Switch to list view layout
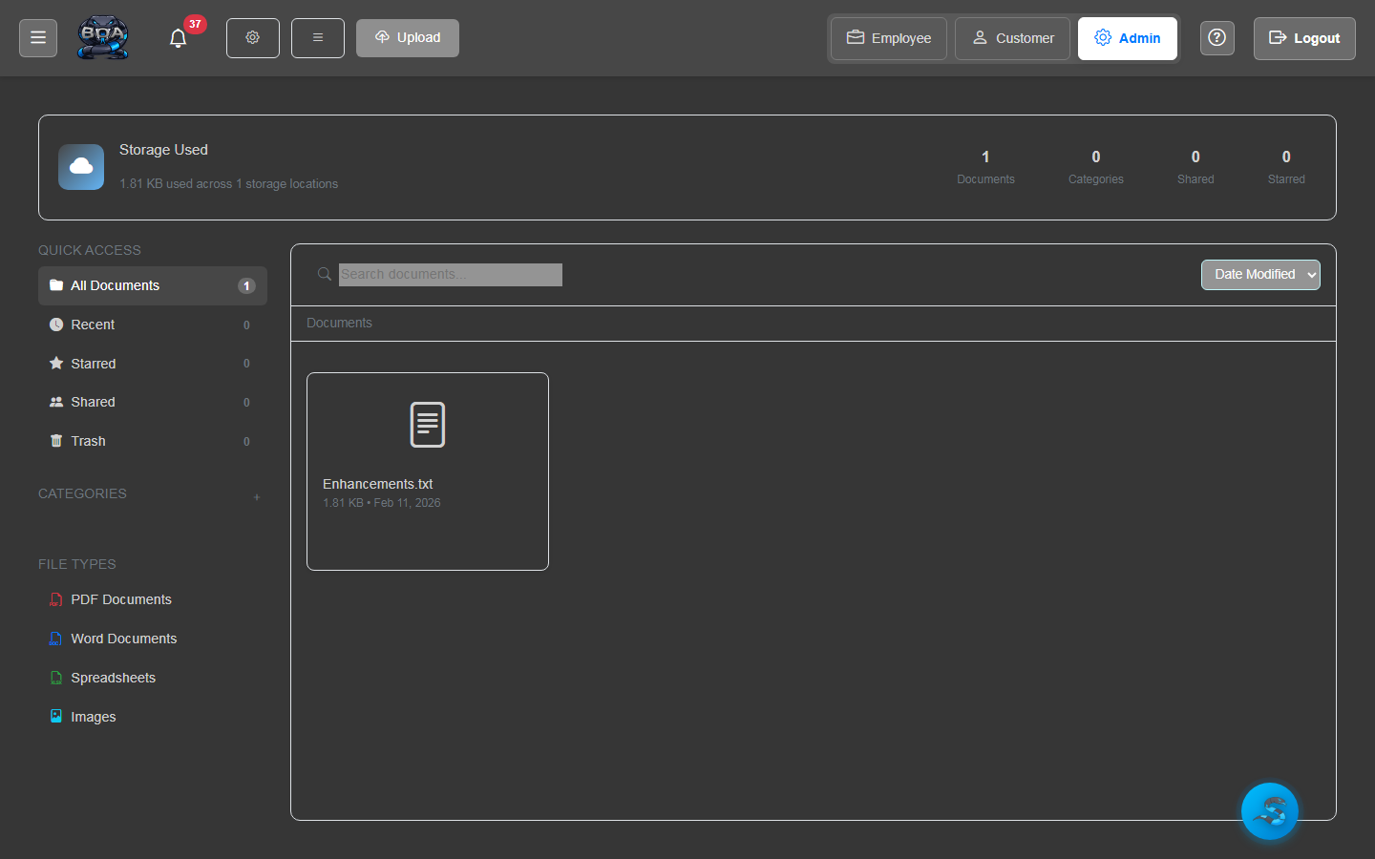The image size is (1375, 859). [317, 37]
